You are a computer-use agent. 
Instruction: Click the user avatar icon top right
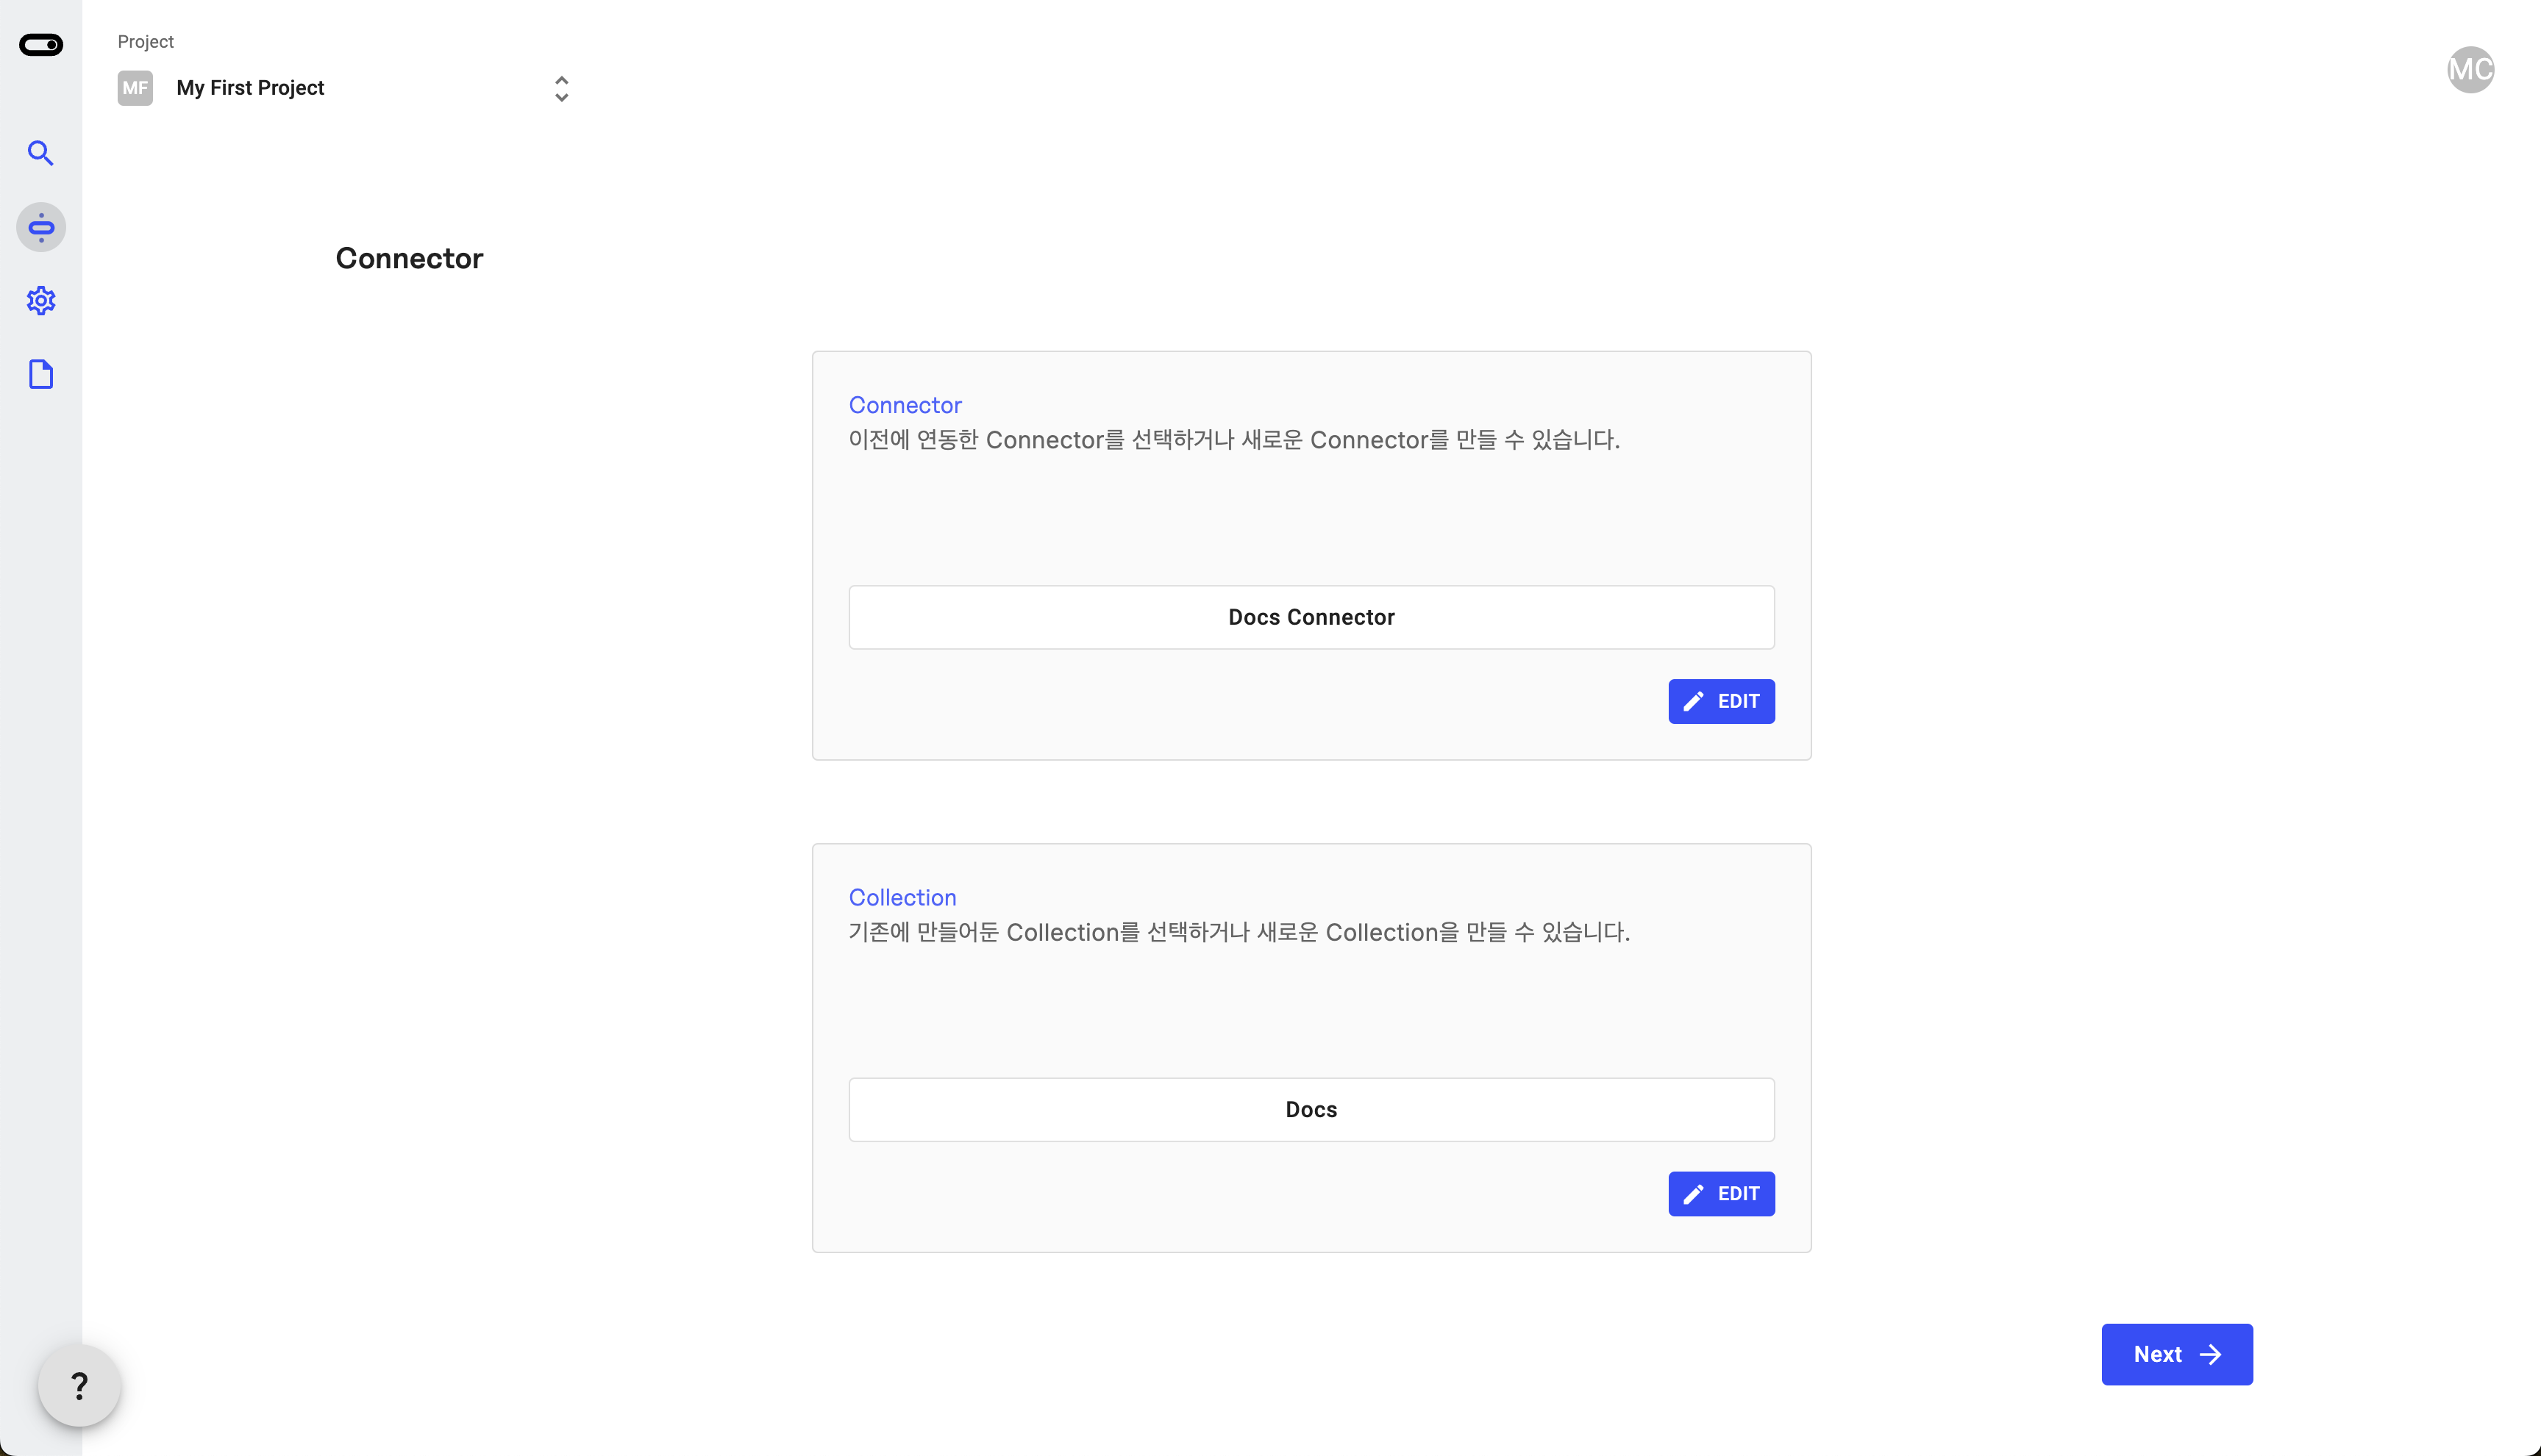coord(2467,70)
